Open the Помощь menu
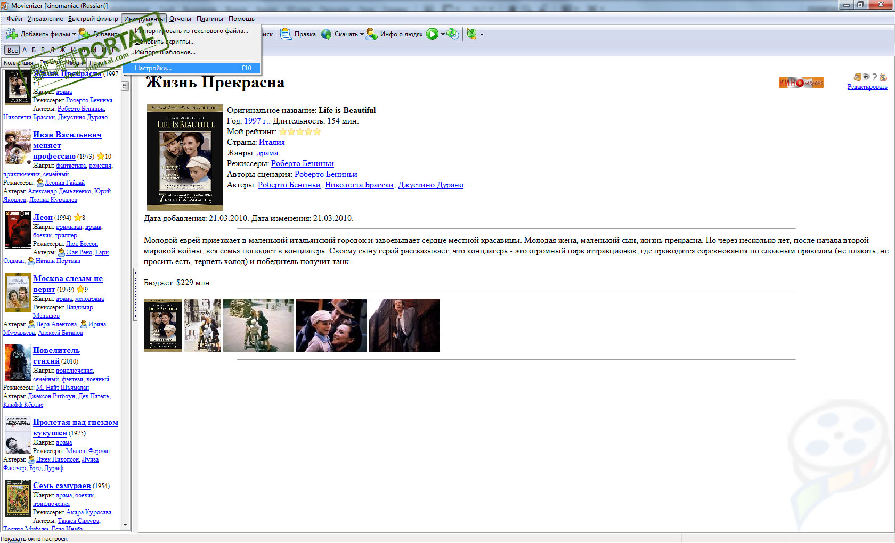Image resolution: width=895 pixels, height=543 pixels. (x=242, y=19)
